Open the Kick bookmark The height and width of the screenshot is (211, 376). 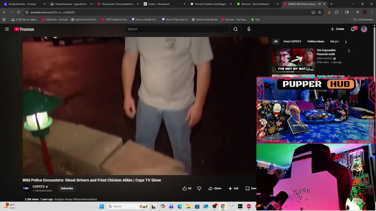[x=255, y=20]
